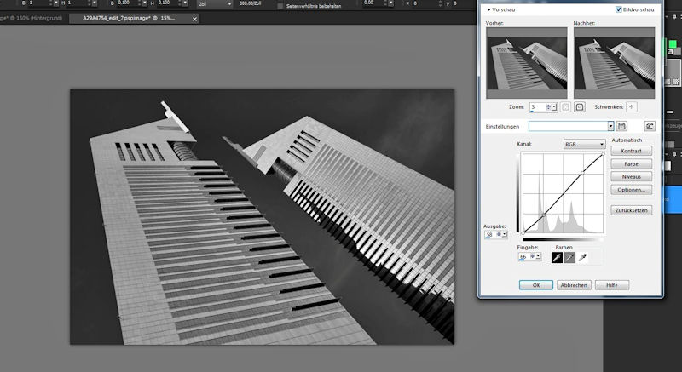This screenshot has height=372, width=682.
Task: Click the transparent pattern swatch icon
Action: click(675, 82)
